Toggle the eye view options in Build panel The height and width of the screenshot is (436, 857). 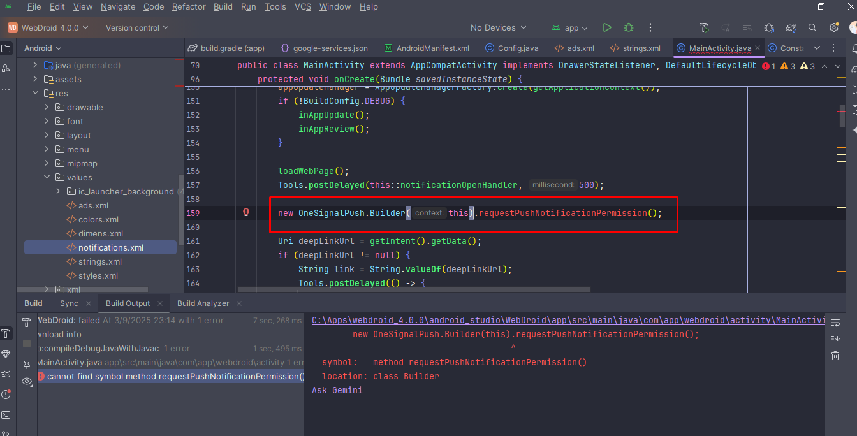point(27,382)
